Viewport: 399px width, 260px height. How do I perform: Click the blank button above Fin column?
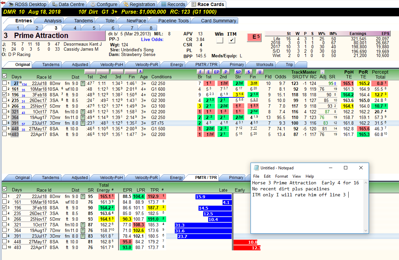tap(131, 72)
